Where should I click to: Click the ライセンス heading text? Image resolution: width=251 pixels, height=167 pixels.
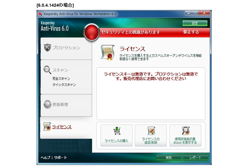click(133, 49)
